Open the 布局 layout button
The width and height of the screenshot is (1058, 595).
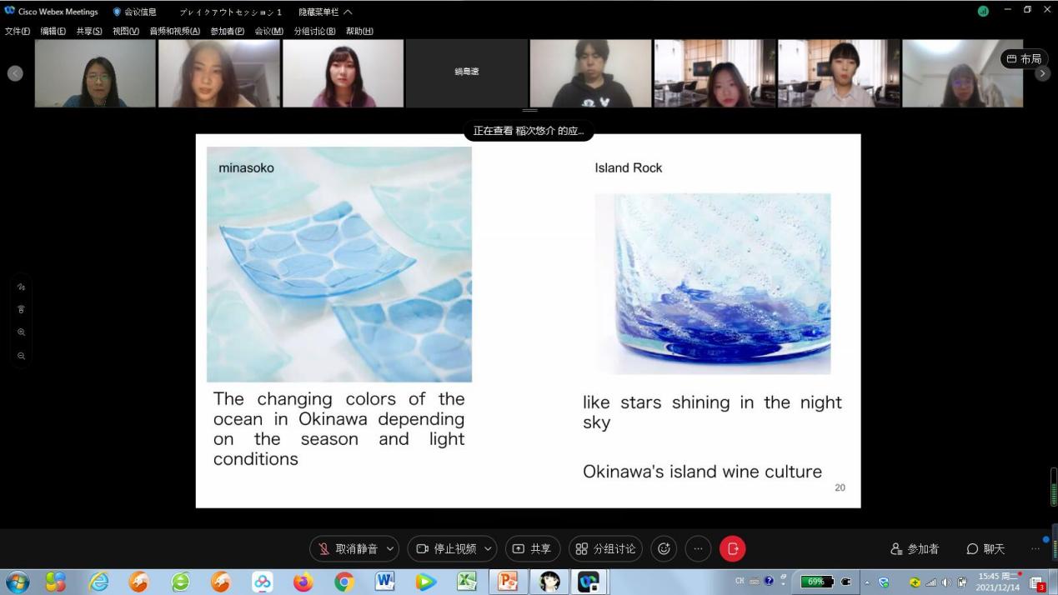1024,58
